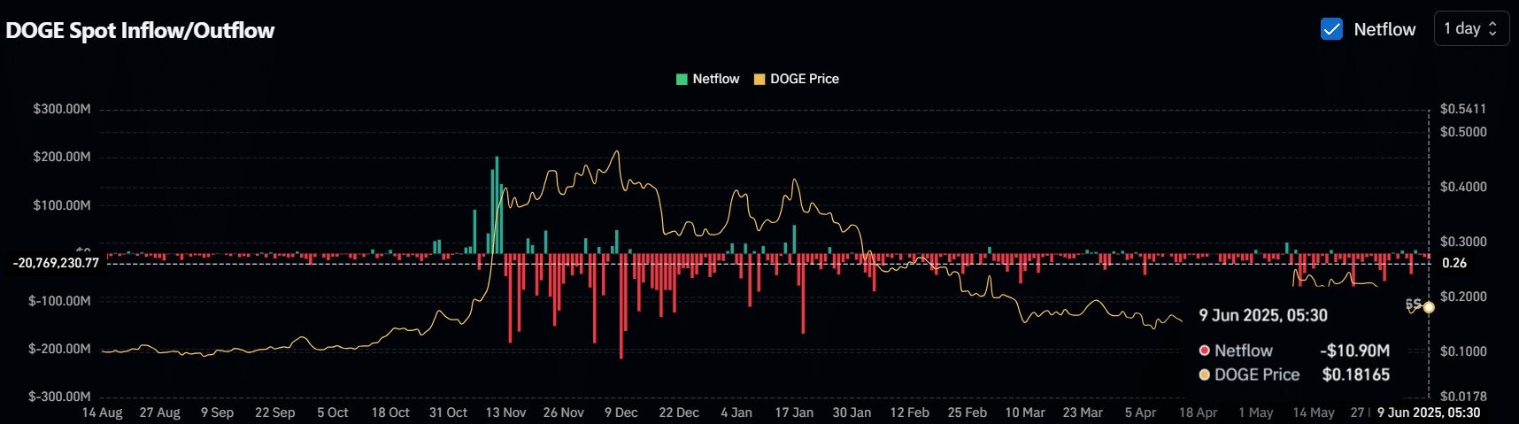Click the 5 Oct x-axis date label
This screenshot has width=1519, height=424.
[x=333, y=412]
